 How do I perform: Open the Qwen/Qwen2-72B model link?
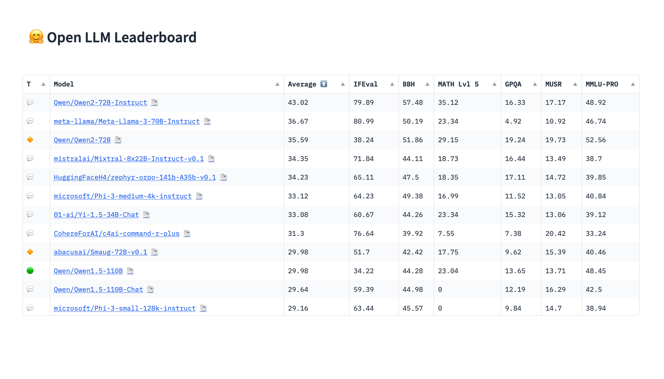pos(82,140)
